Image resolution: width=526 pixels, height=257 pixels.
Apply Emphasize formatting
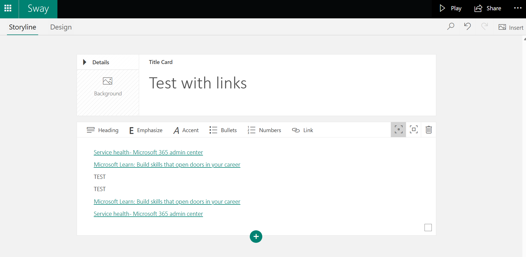pos(146,130)
